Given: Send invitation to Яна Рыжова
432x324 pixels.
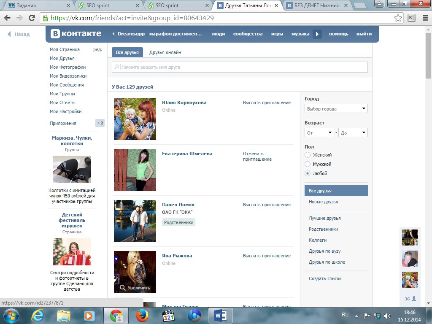Looking at the screenshot, I should [267, 256].
